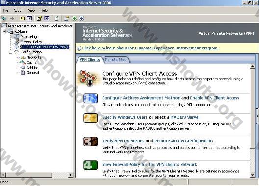The width and height of the screenshot is (259, 186).
Task: Click Configure Address Assignment Method link
Action: coord(141,98)
